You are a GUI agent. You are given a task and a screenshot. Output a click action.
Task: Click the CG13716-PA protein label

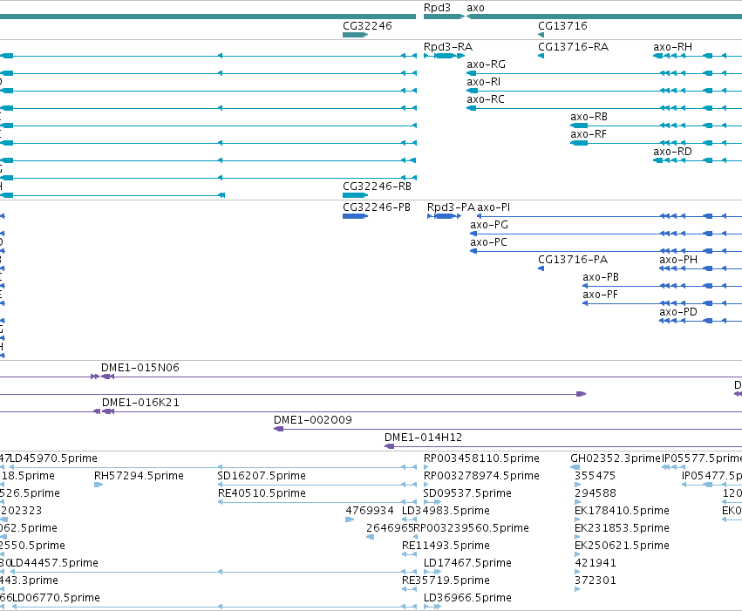[573, 260]
